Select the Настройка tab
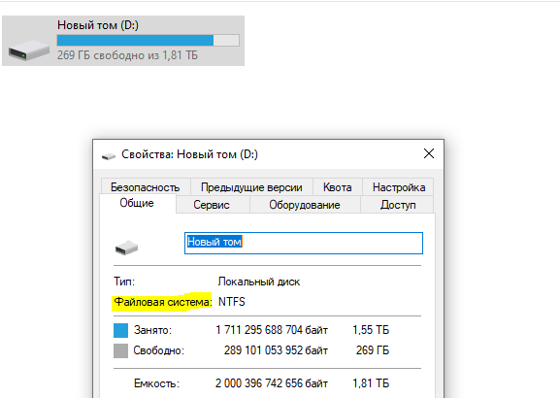The image size is (560, 398). (399, 186)
